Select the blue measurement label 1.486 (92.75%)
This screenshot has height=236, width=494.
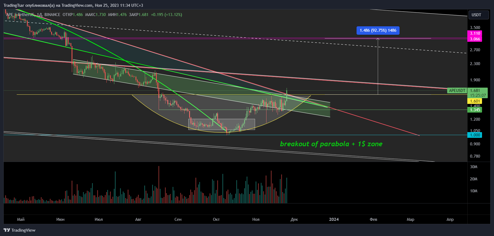coord(378,30)
